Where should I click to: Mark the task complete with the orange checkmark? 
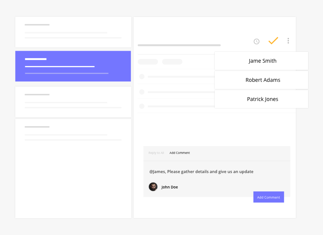273,41
